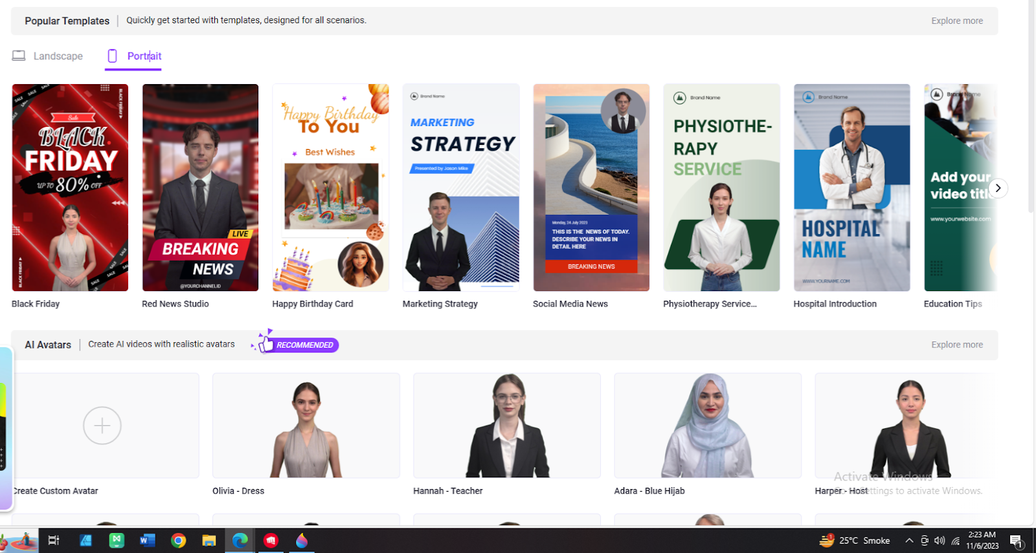Open Google Chrome from the taskbar

click(179, 540)
